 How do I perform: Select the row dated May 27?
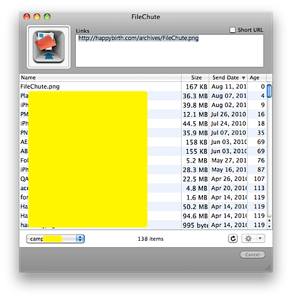tap(143, 160)
